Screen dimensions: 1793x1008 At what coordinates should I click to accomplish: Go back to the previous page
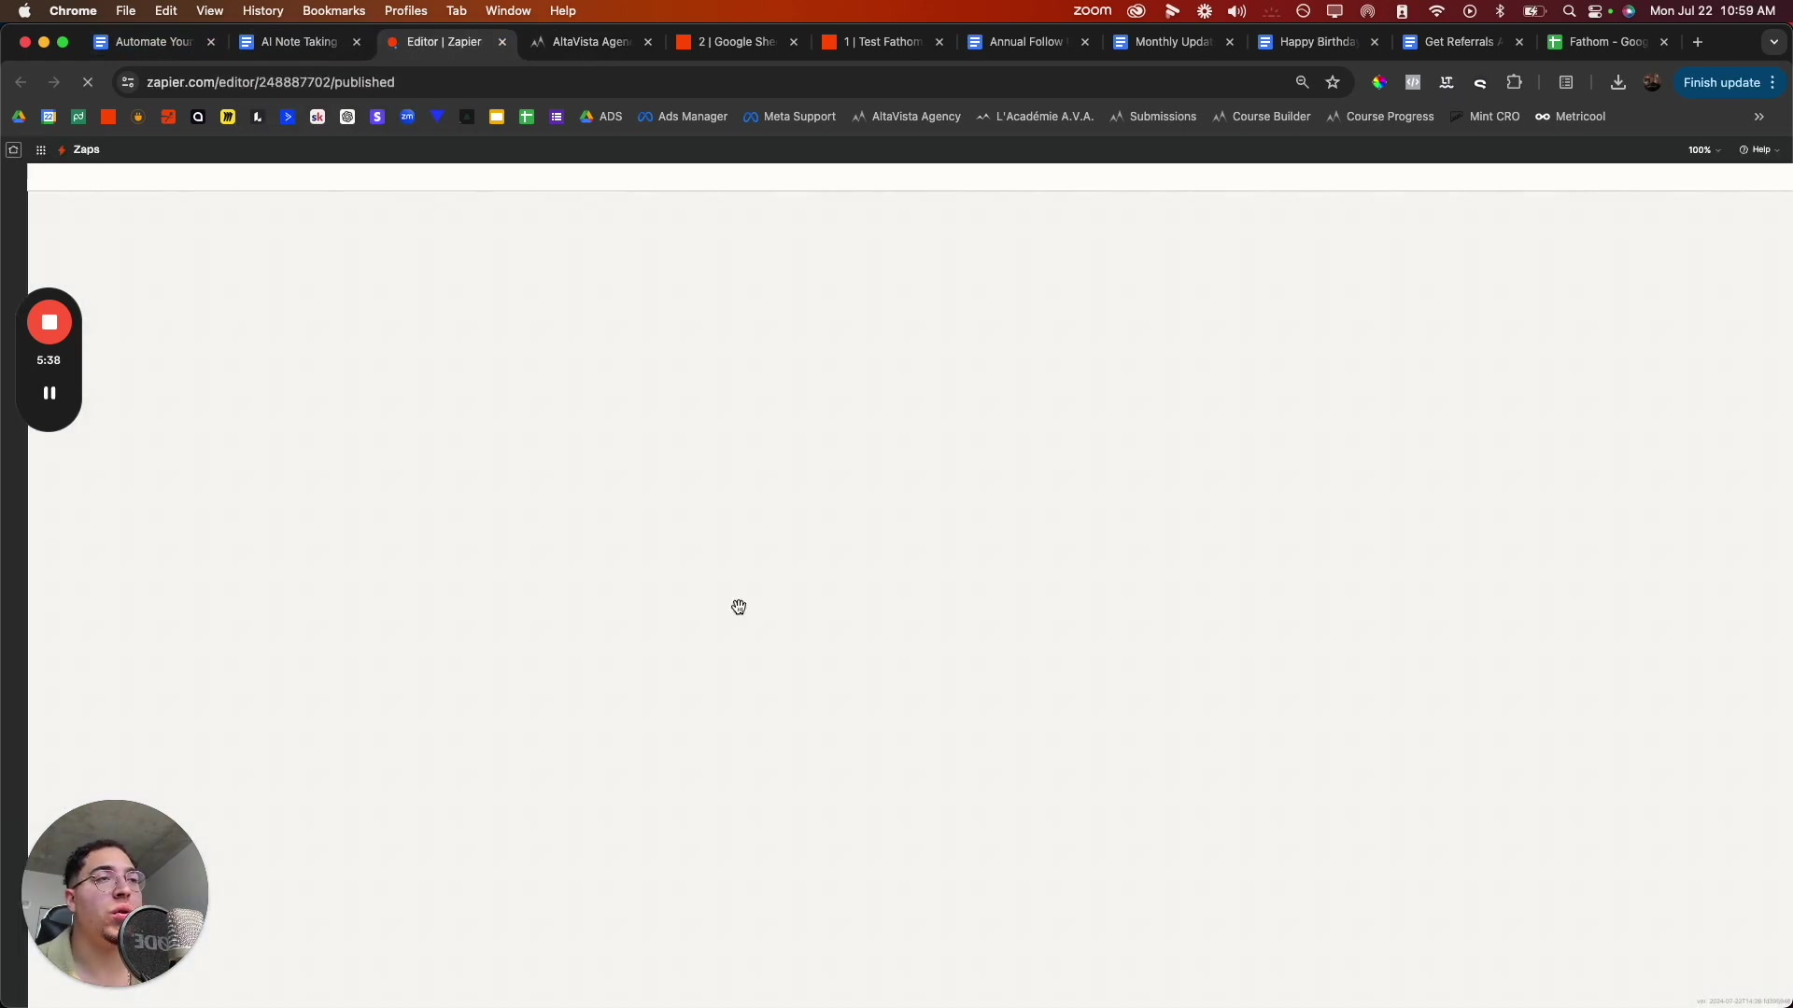pyautogui.click(x=21, y=82)
